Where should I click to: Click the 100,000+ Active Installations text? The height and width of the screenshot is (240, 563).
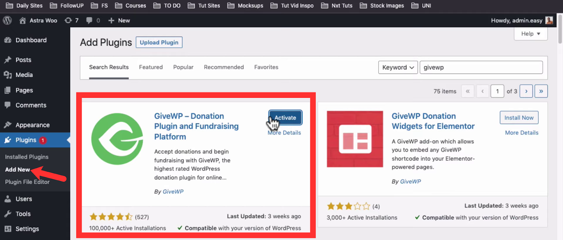pos(127,228)
